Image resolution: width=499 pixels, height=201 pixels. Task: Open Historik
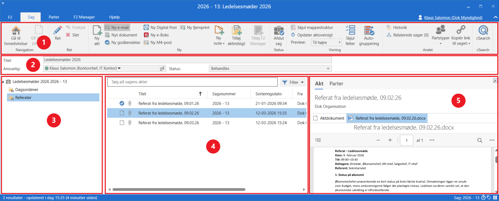point(397,27)
